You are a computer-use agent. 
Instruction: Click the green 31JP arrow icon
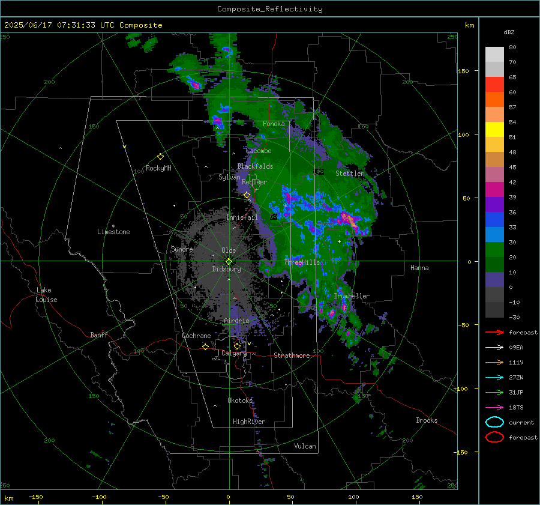click(x=494, y=392)
